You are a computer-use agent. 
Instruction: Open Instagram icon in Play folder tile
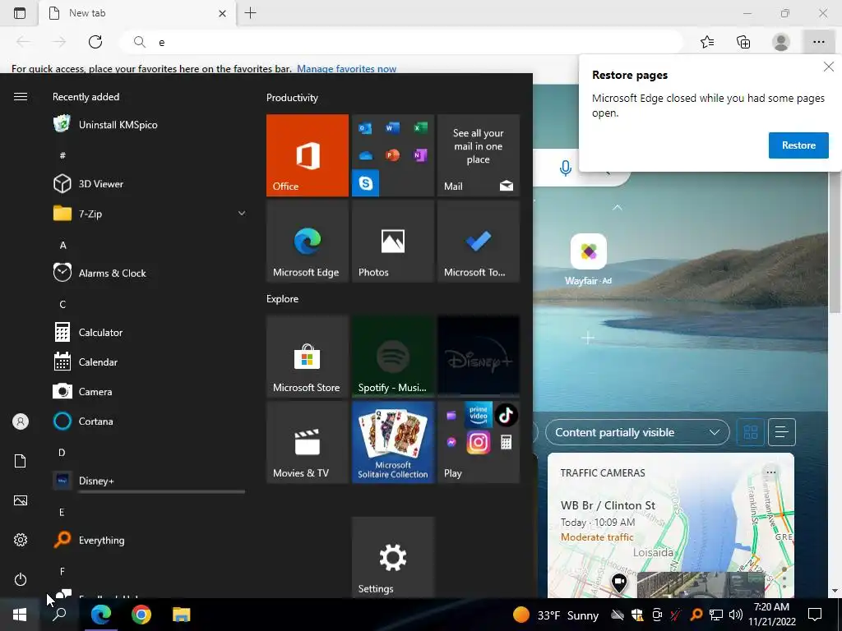click(478, 443)
